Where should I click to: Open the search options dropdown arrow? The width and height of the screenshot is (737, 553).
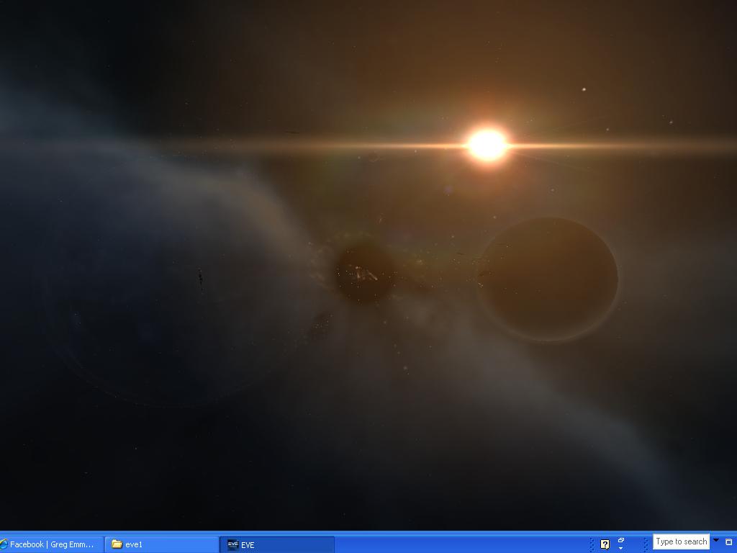(716, 540)
